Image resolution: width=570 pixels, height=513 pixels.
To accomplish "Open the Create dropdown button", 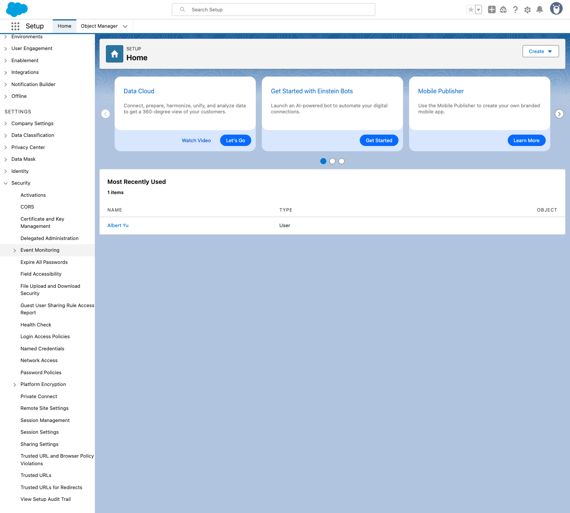I will coord(540,52).
